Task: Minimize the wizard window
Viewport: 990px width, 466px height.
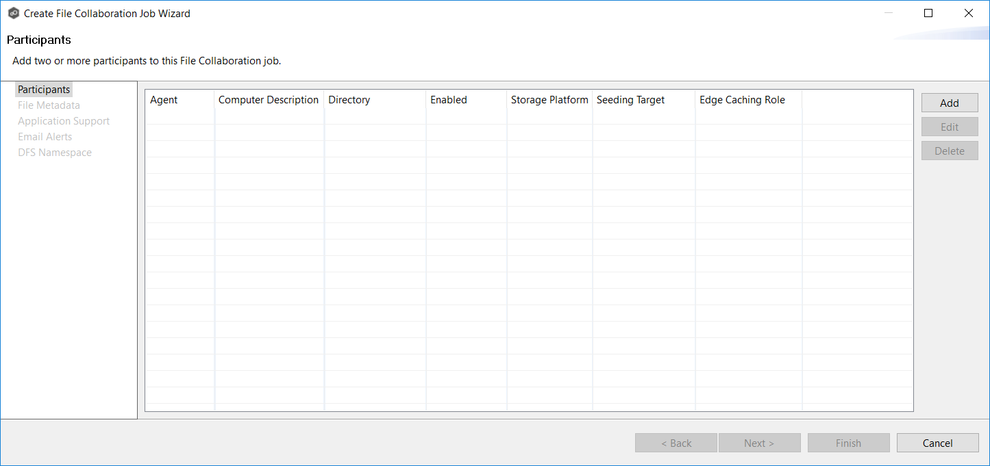Action: [x=889, y=13]
